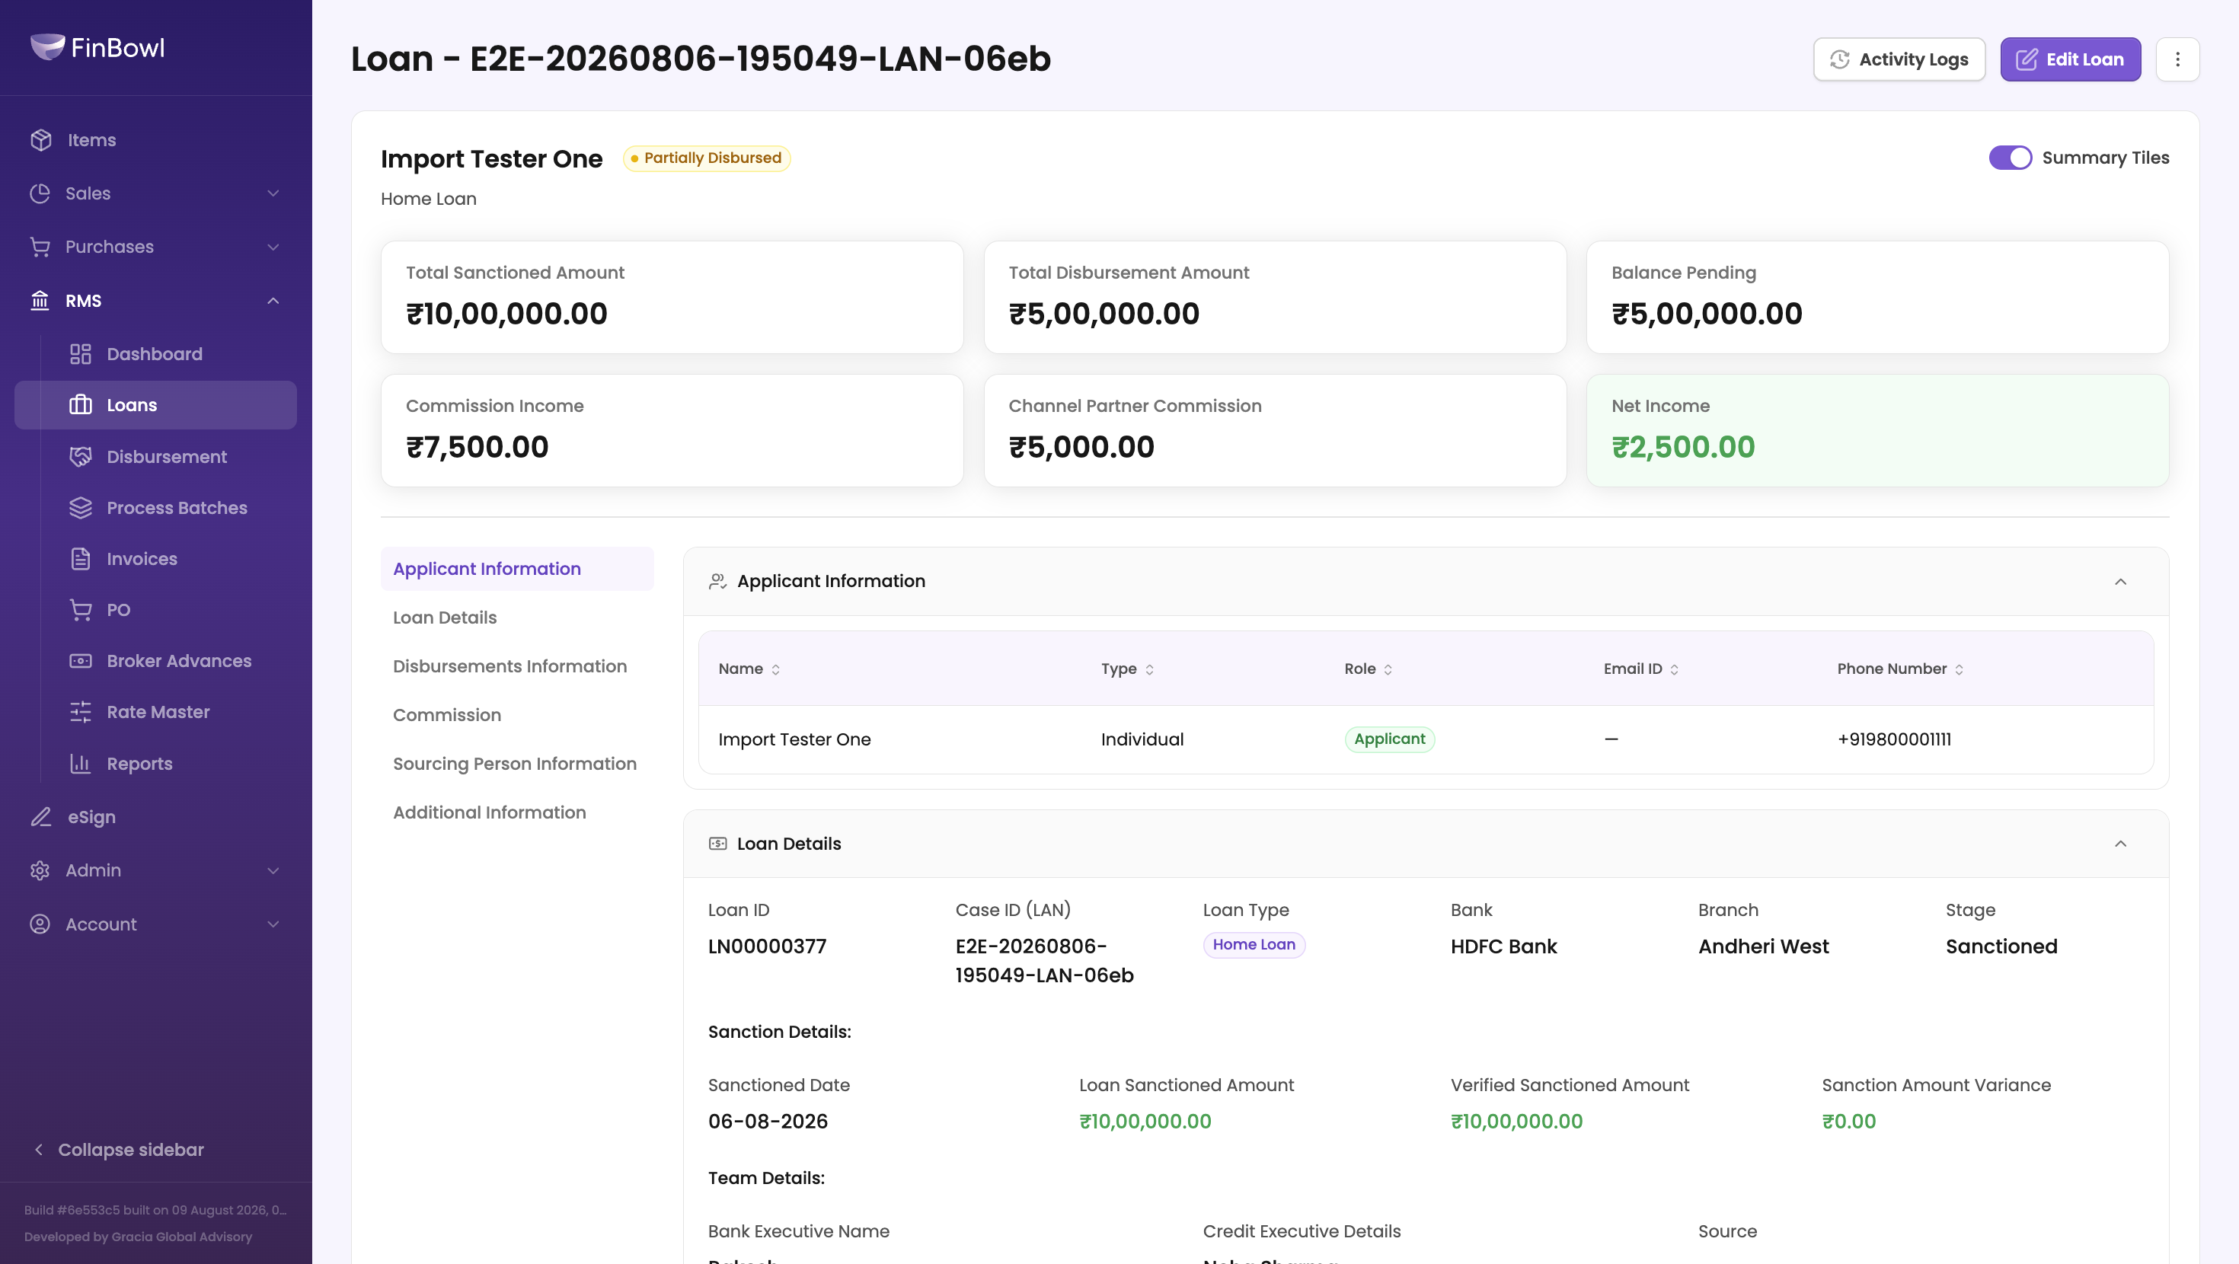Click the RMS bank icon
This screenshot has height=1264, width=2239.
(40, 301)
